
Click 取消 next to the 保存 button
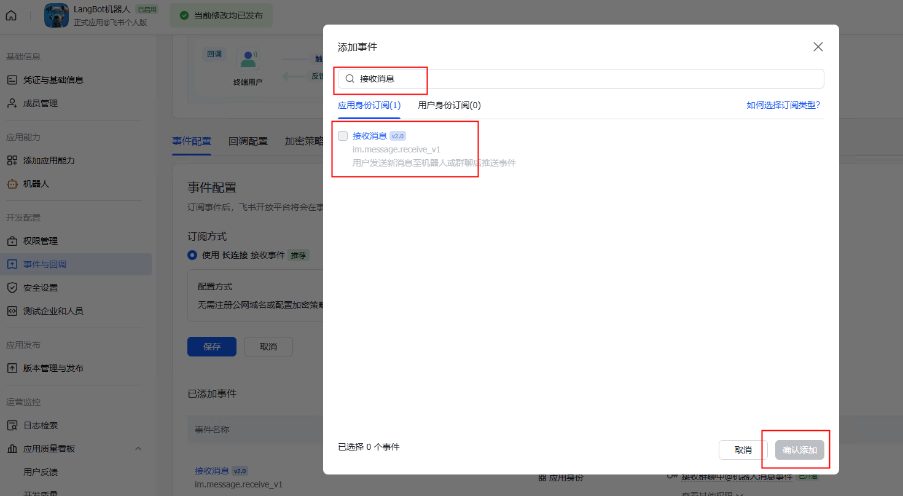pos(268,347)
